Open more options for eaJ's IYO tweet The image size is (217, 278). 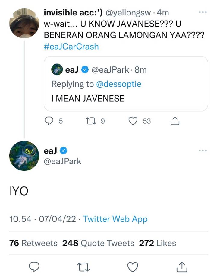[203, 150]
